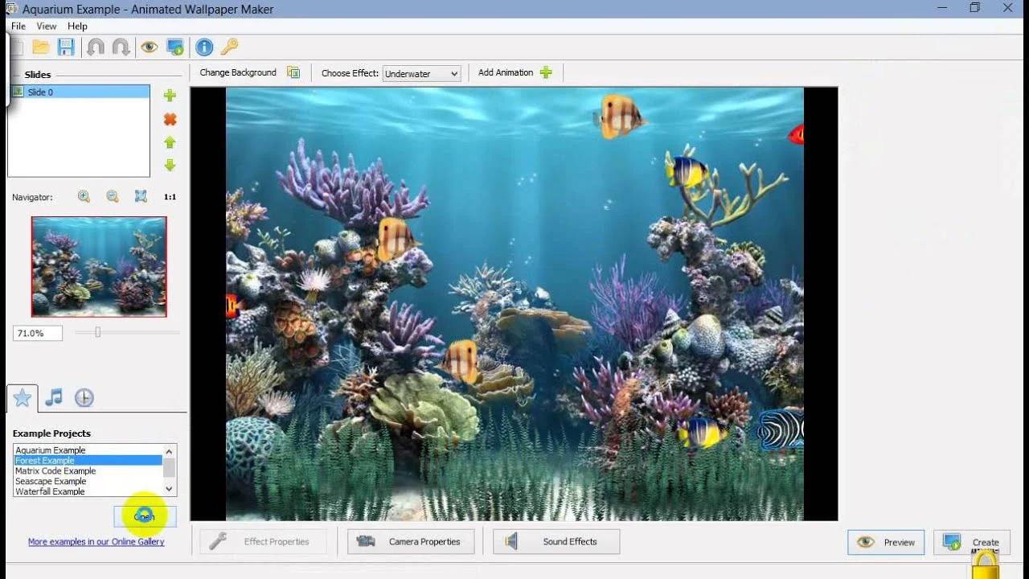Image resolution: width=1029 pixels, height=579 pixels.
Task: Select Matrix Code Example project
Action: click(x=88, y=471)
